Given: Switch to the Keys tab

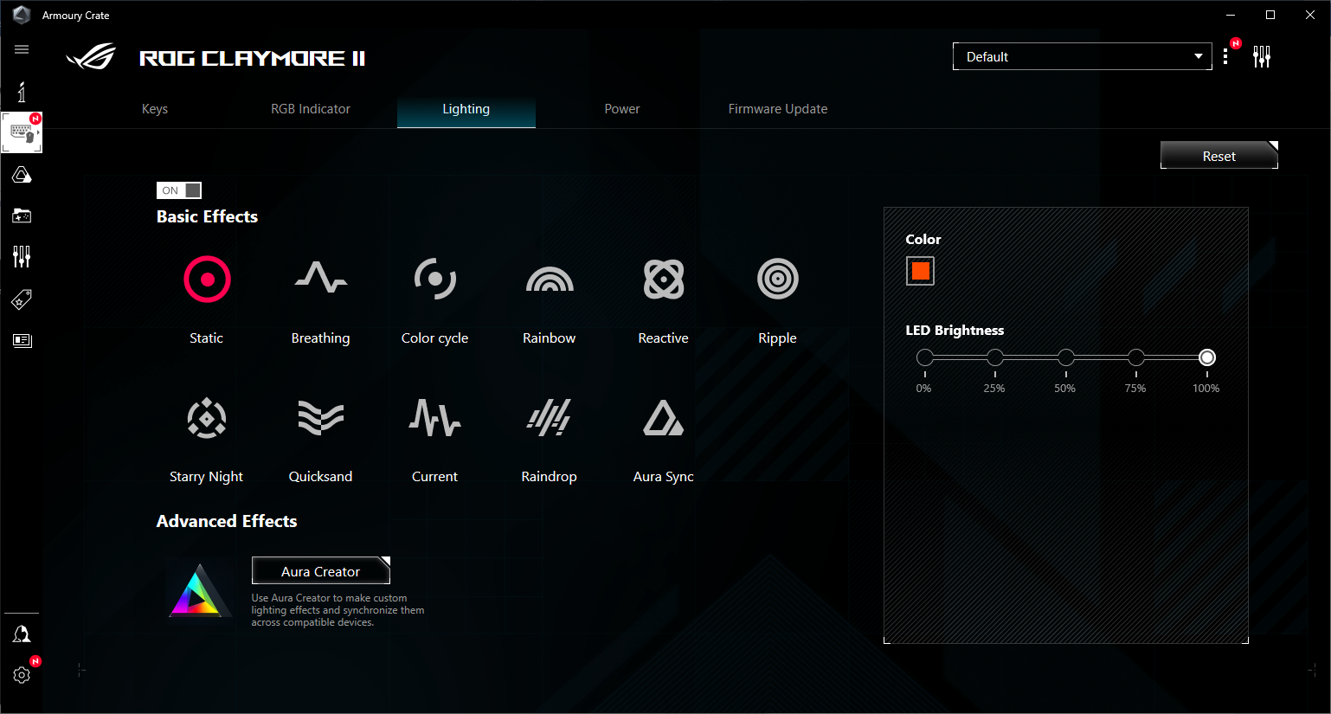Looking at the screenshot, I should [x=155, y=109].
